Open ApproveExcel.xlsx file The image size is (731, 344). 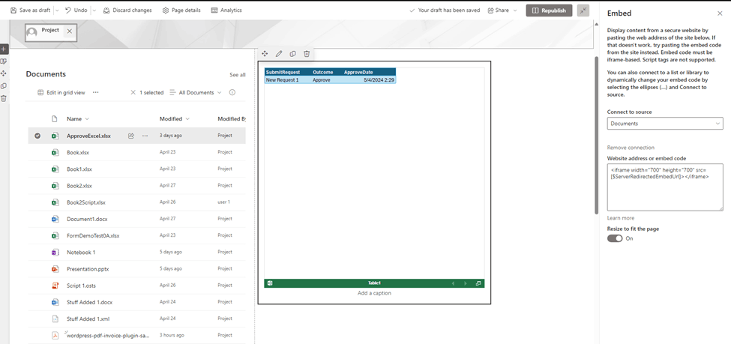[x=88, y=136]
